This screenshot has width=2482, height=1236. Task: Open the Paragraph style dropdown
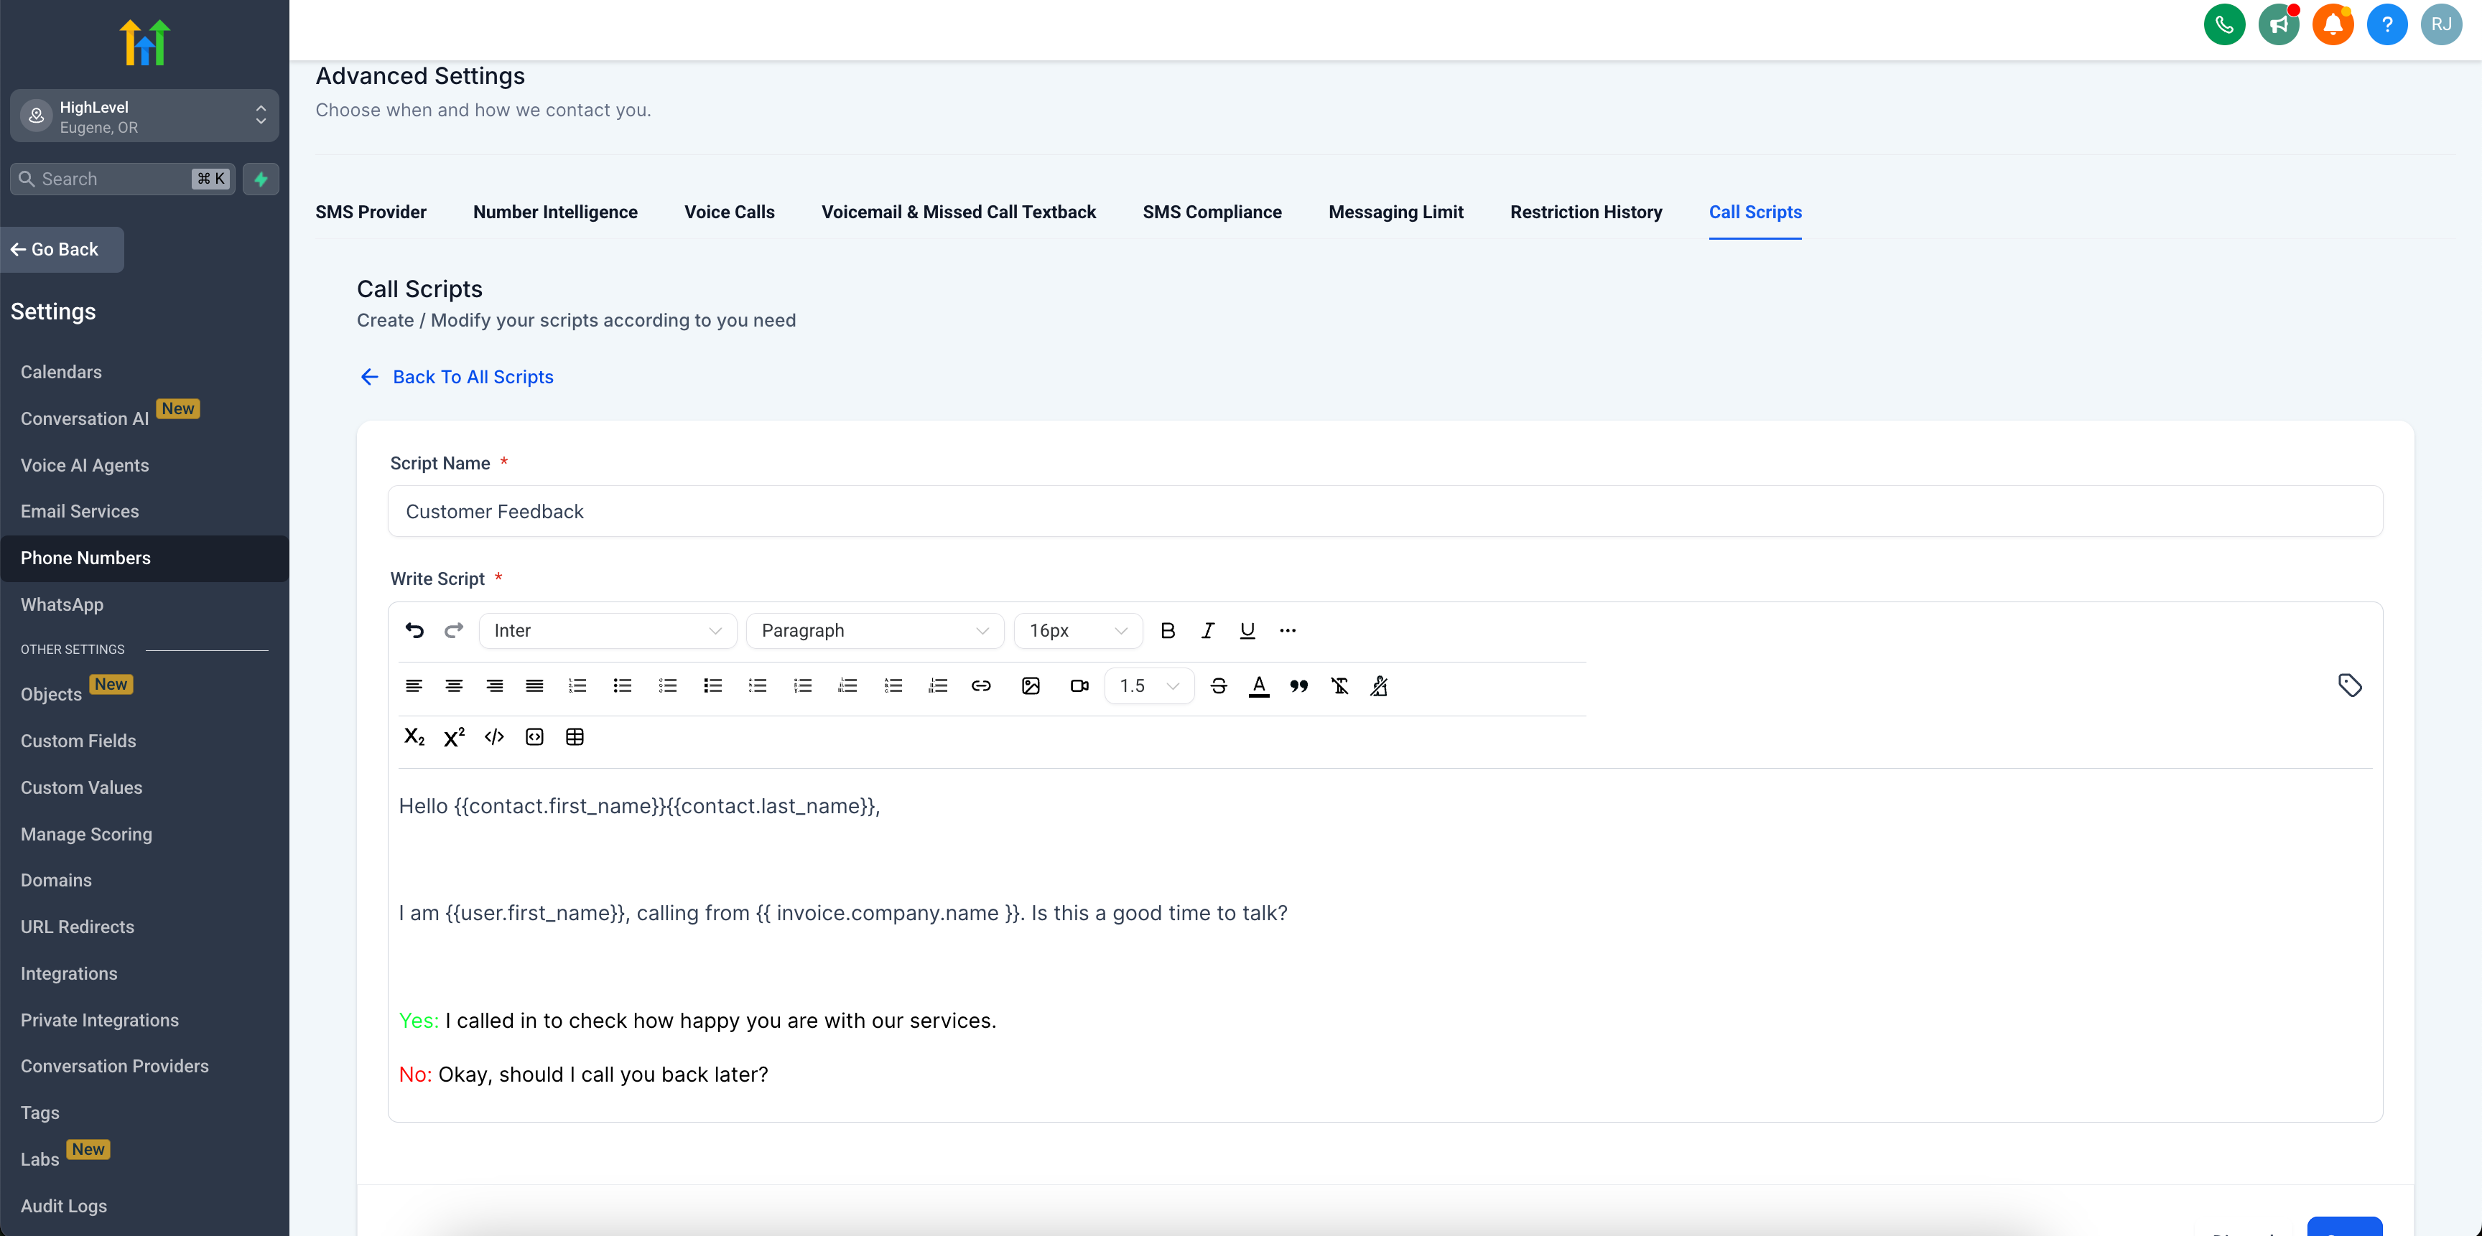[875, 630]
